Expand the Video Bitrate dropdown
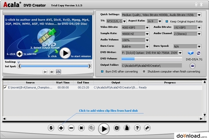 (x=147, y=27)
